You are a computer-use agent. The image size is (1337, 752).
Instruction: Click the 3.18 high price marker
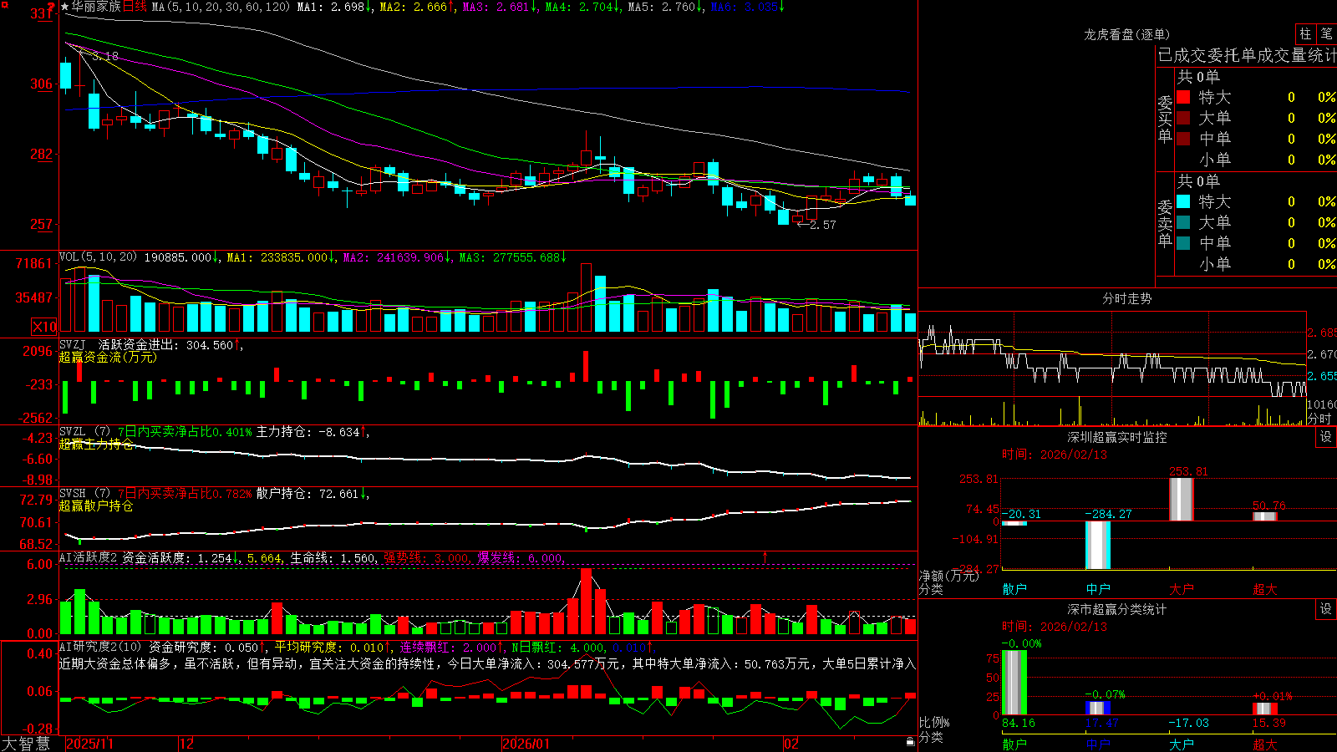105,56
